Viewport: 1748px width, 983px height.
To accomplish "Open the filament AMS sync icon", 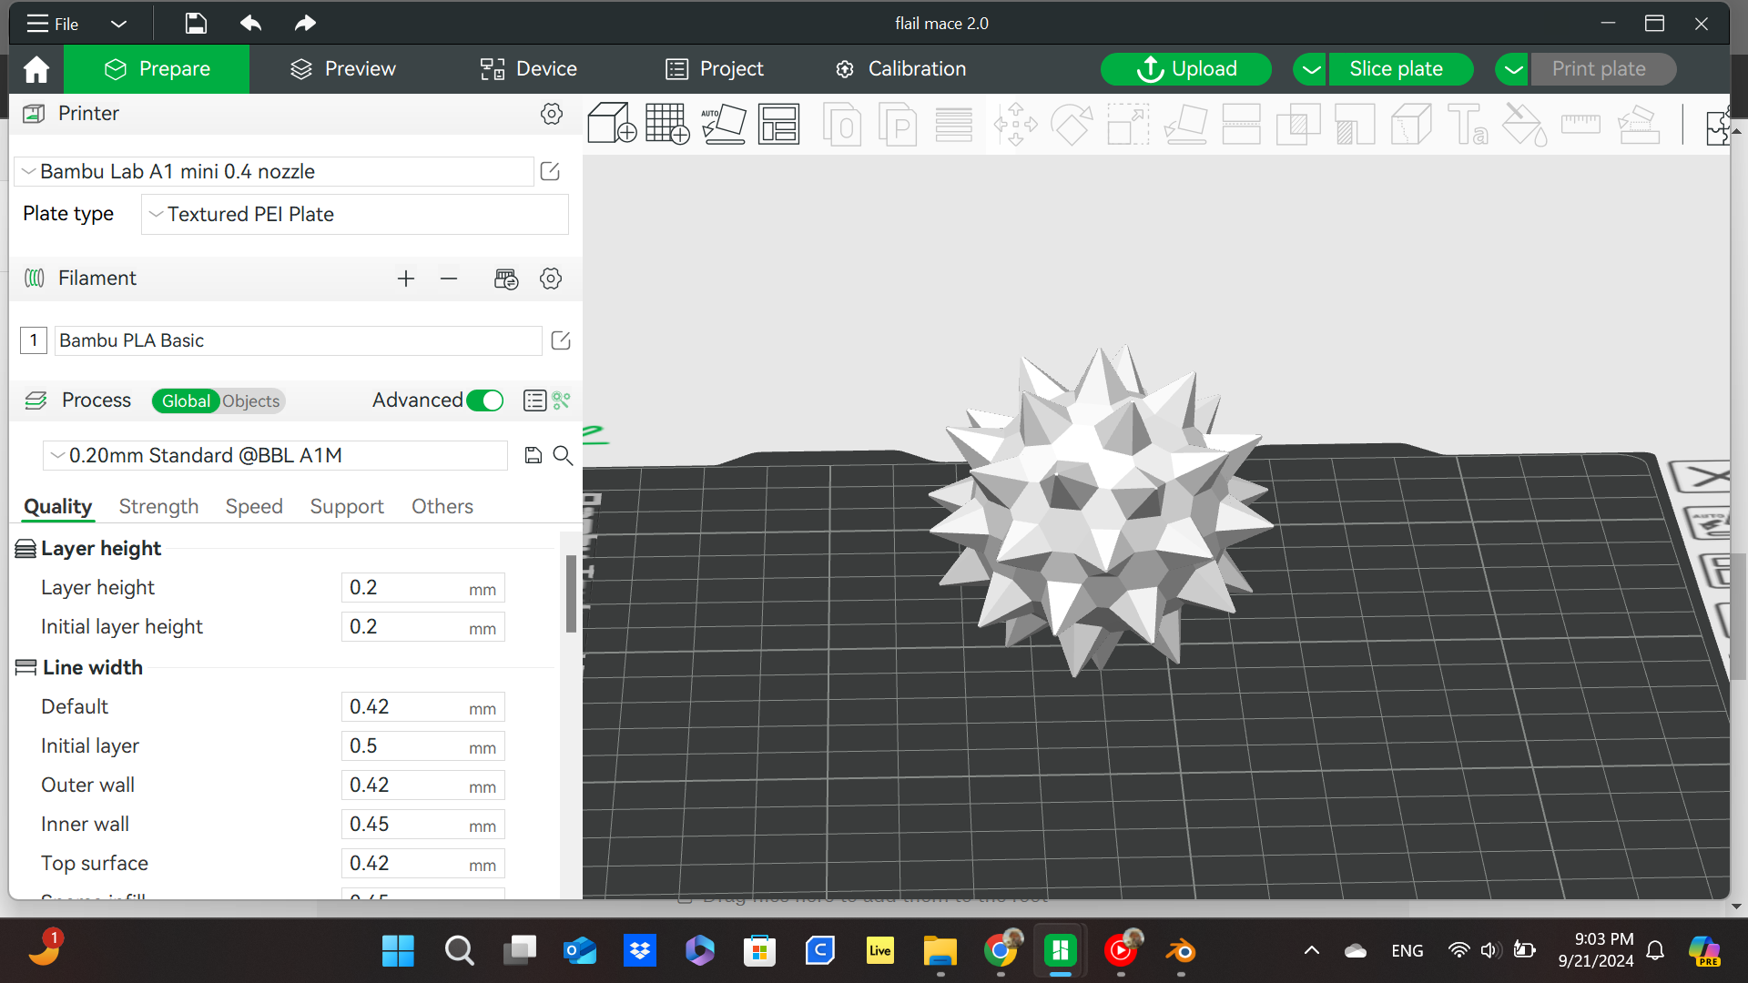I will click(x=506, y=279).
